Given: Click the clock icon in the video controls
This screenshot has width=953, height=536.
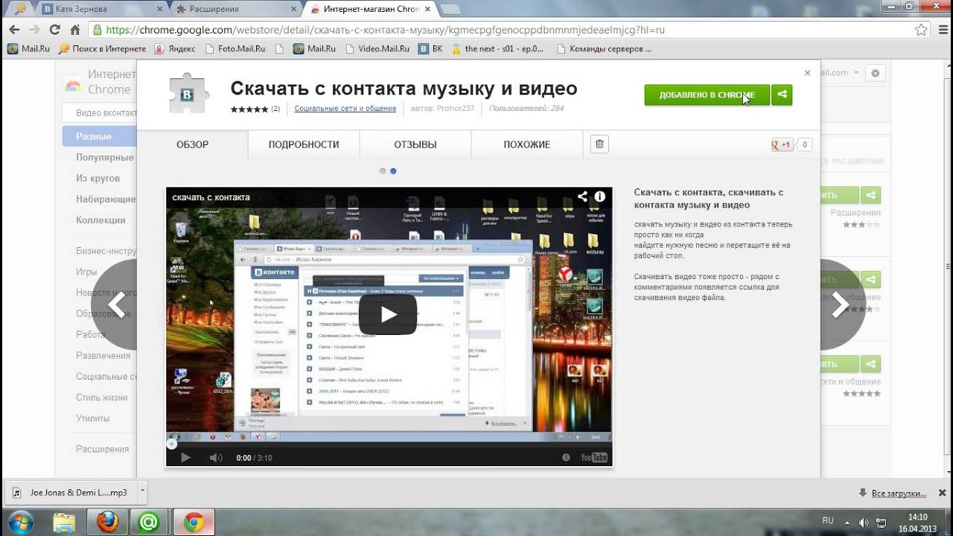Looking at the screenshot, I should tap(566, 457).
